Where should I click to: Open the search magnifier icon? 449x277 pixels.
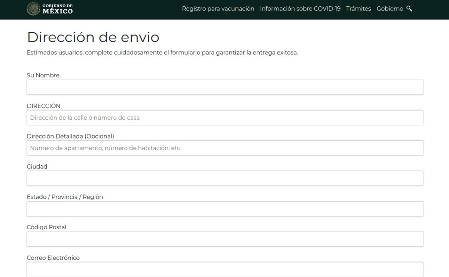coord(409,8)
